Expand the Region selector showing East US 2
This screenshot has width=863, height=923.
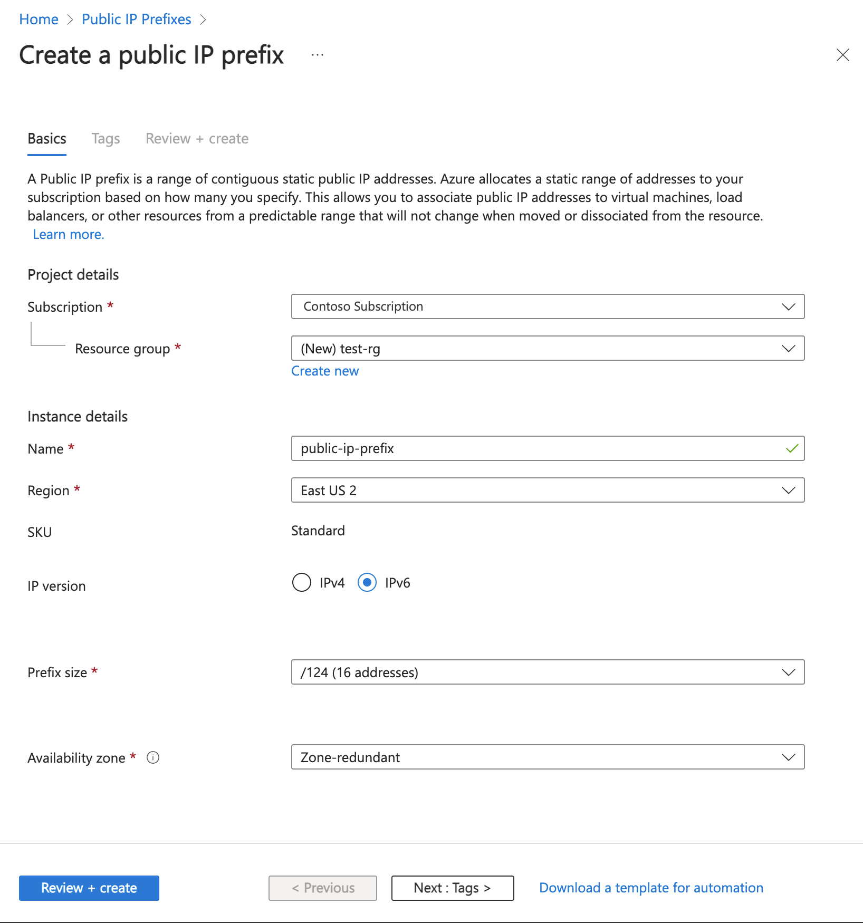[789, 490]
